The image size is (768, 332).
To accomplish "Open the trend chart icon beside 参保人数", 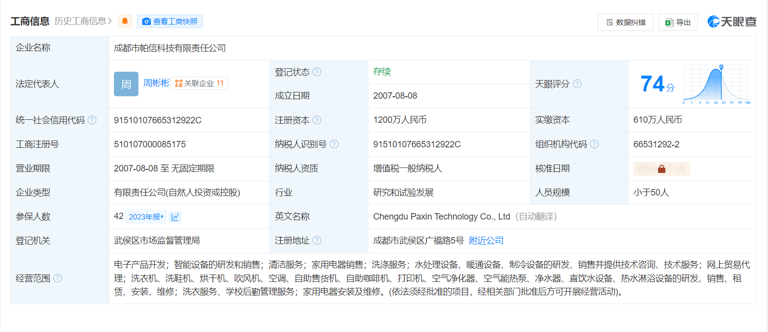I will click(x=175, y=217).
